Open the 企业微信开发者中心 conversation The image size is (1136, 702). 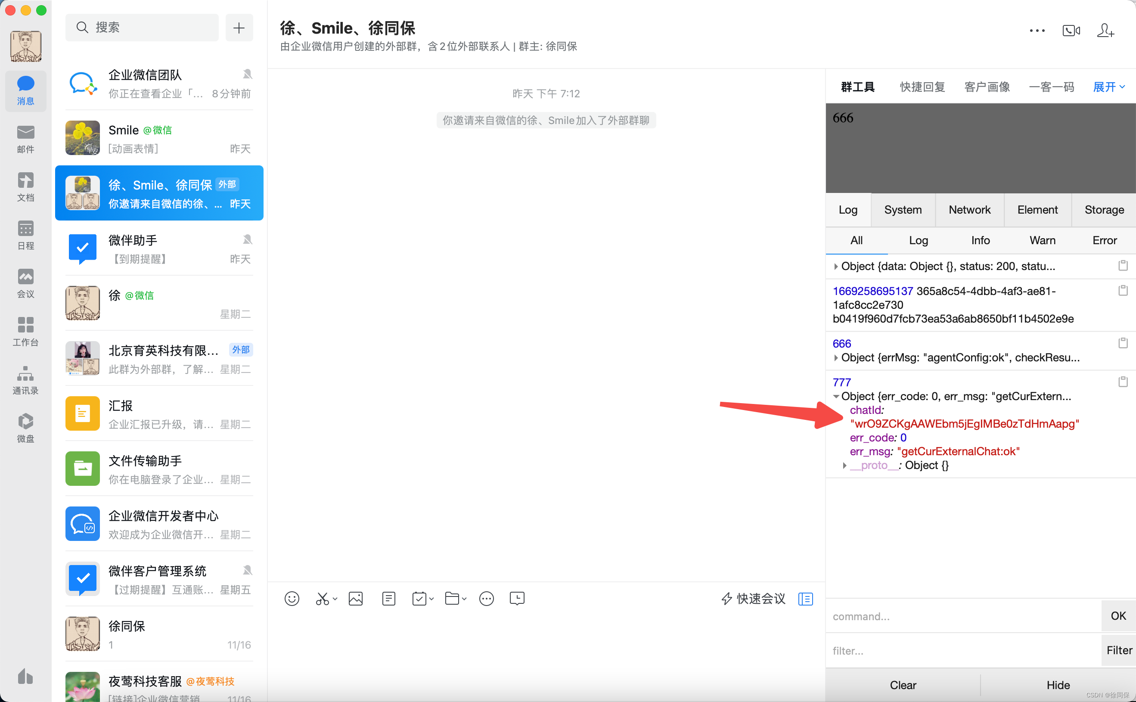click(159, 524)
